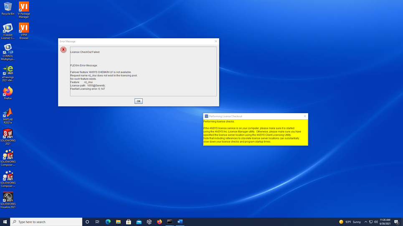The image size is (403, 226).
Task: Open the clock showing 11:26 AM
Action: click(x=385, y=222)
